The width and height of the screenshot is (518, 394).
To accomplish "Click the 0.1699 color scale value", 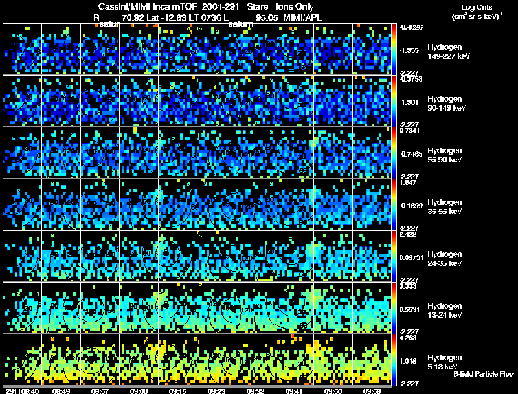I will pos(412,206).
